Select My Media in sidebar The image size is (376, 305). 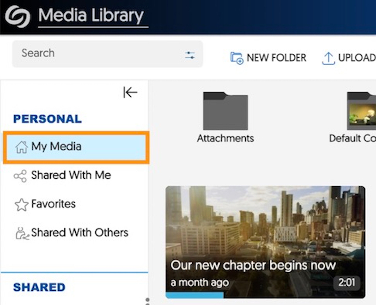point(56,147)
